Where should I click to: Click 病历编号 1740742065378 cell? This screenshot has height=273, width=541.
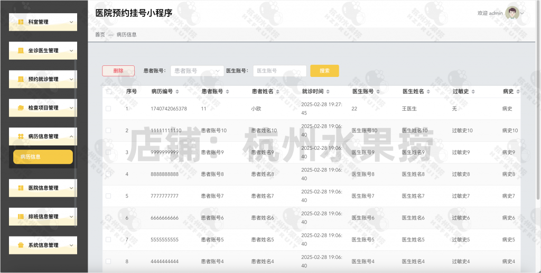[x=169, y=109]
